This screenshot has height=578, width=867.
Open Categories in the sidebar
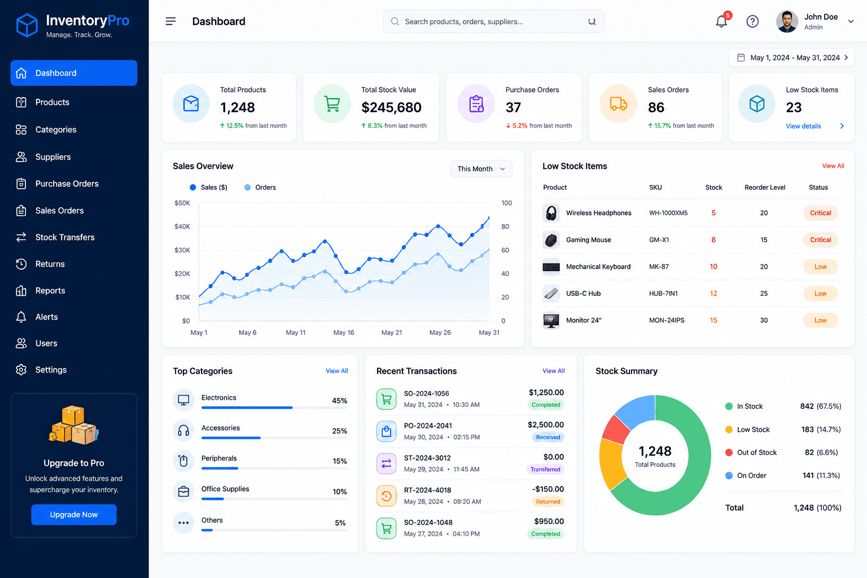click(74, 130)
